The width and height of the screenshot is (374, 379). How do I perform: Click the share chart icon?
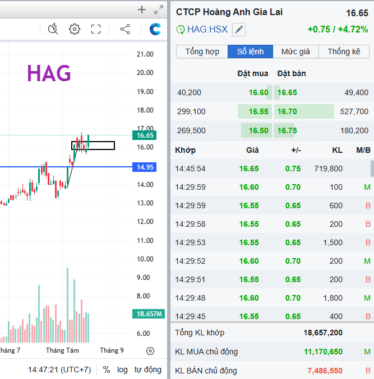[x=125, y=29]
